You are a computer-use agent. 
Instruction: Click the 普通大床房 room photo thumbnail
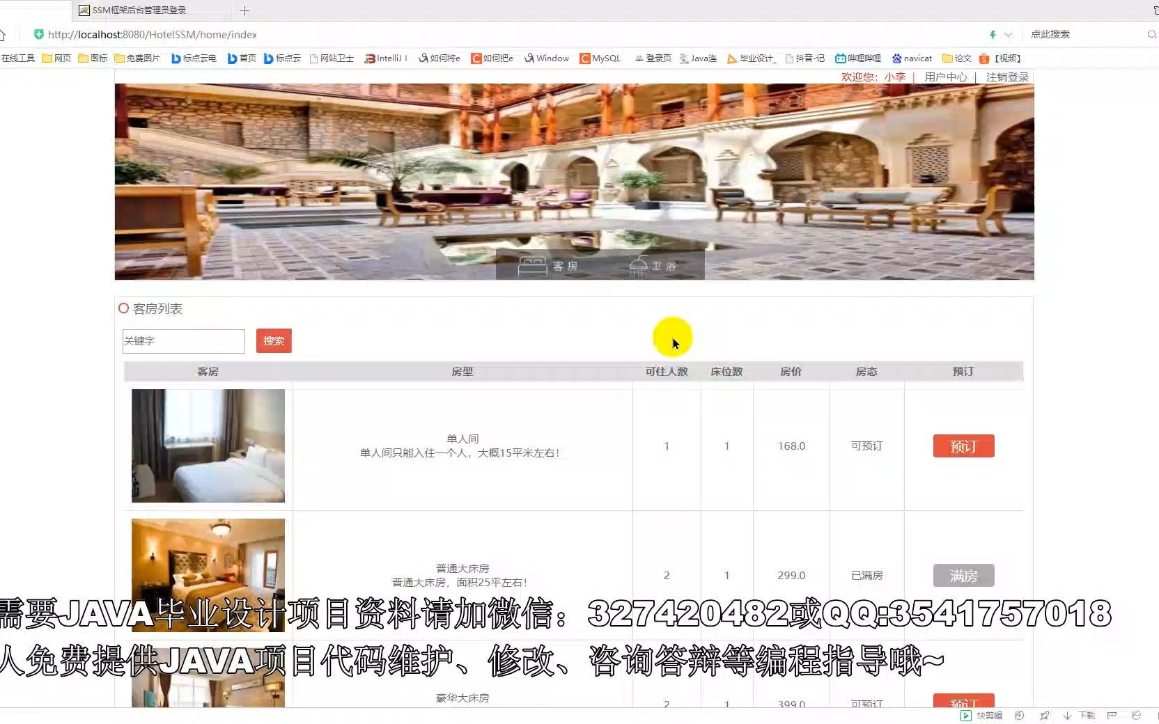tap(208, 575)
